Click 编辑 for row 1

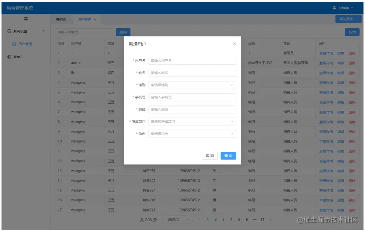click(x=341, y=53)
